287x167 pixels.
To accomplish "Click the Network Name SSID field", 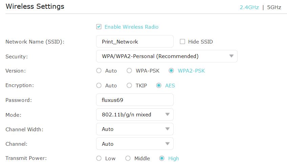I will click(135, 41).
